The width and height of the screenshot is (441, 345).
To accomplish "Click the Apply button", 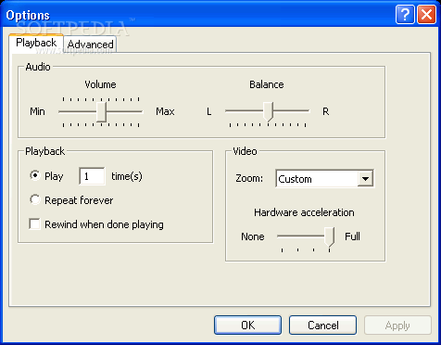I will pyautogui.click(x=397, y=326).
